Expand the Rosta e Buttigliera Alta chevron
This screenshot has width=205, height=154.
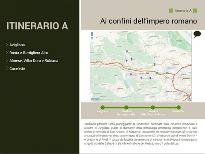pos(7,53)
